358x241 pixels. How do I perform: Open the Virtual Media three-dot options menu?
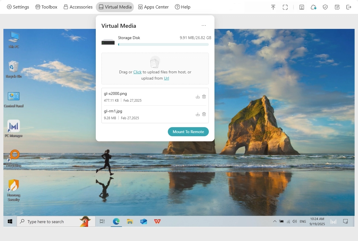tap(204, 26)
